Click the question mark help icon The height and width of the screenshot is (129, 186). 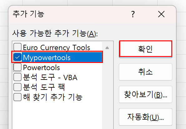[133, 14]
